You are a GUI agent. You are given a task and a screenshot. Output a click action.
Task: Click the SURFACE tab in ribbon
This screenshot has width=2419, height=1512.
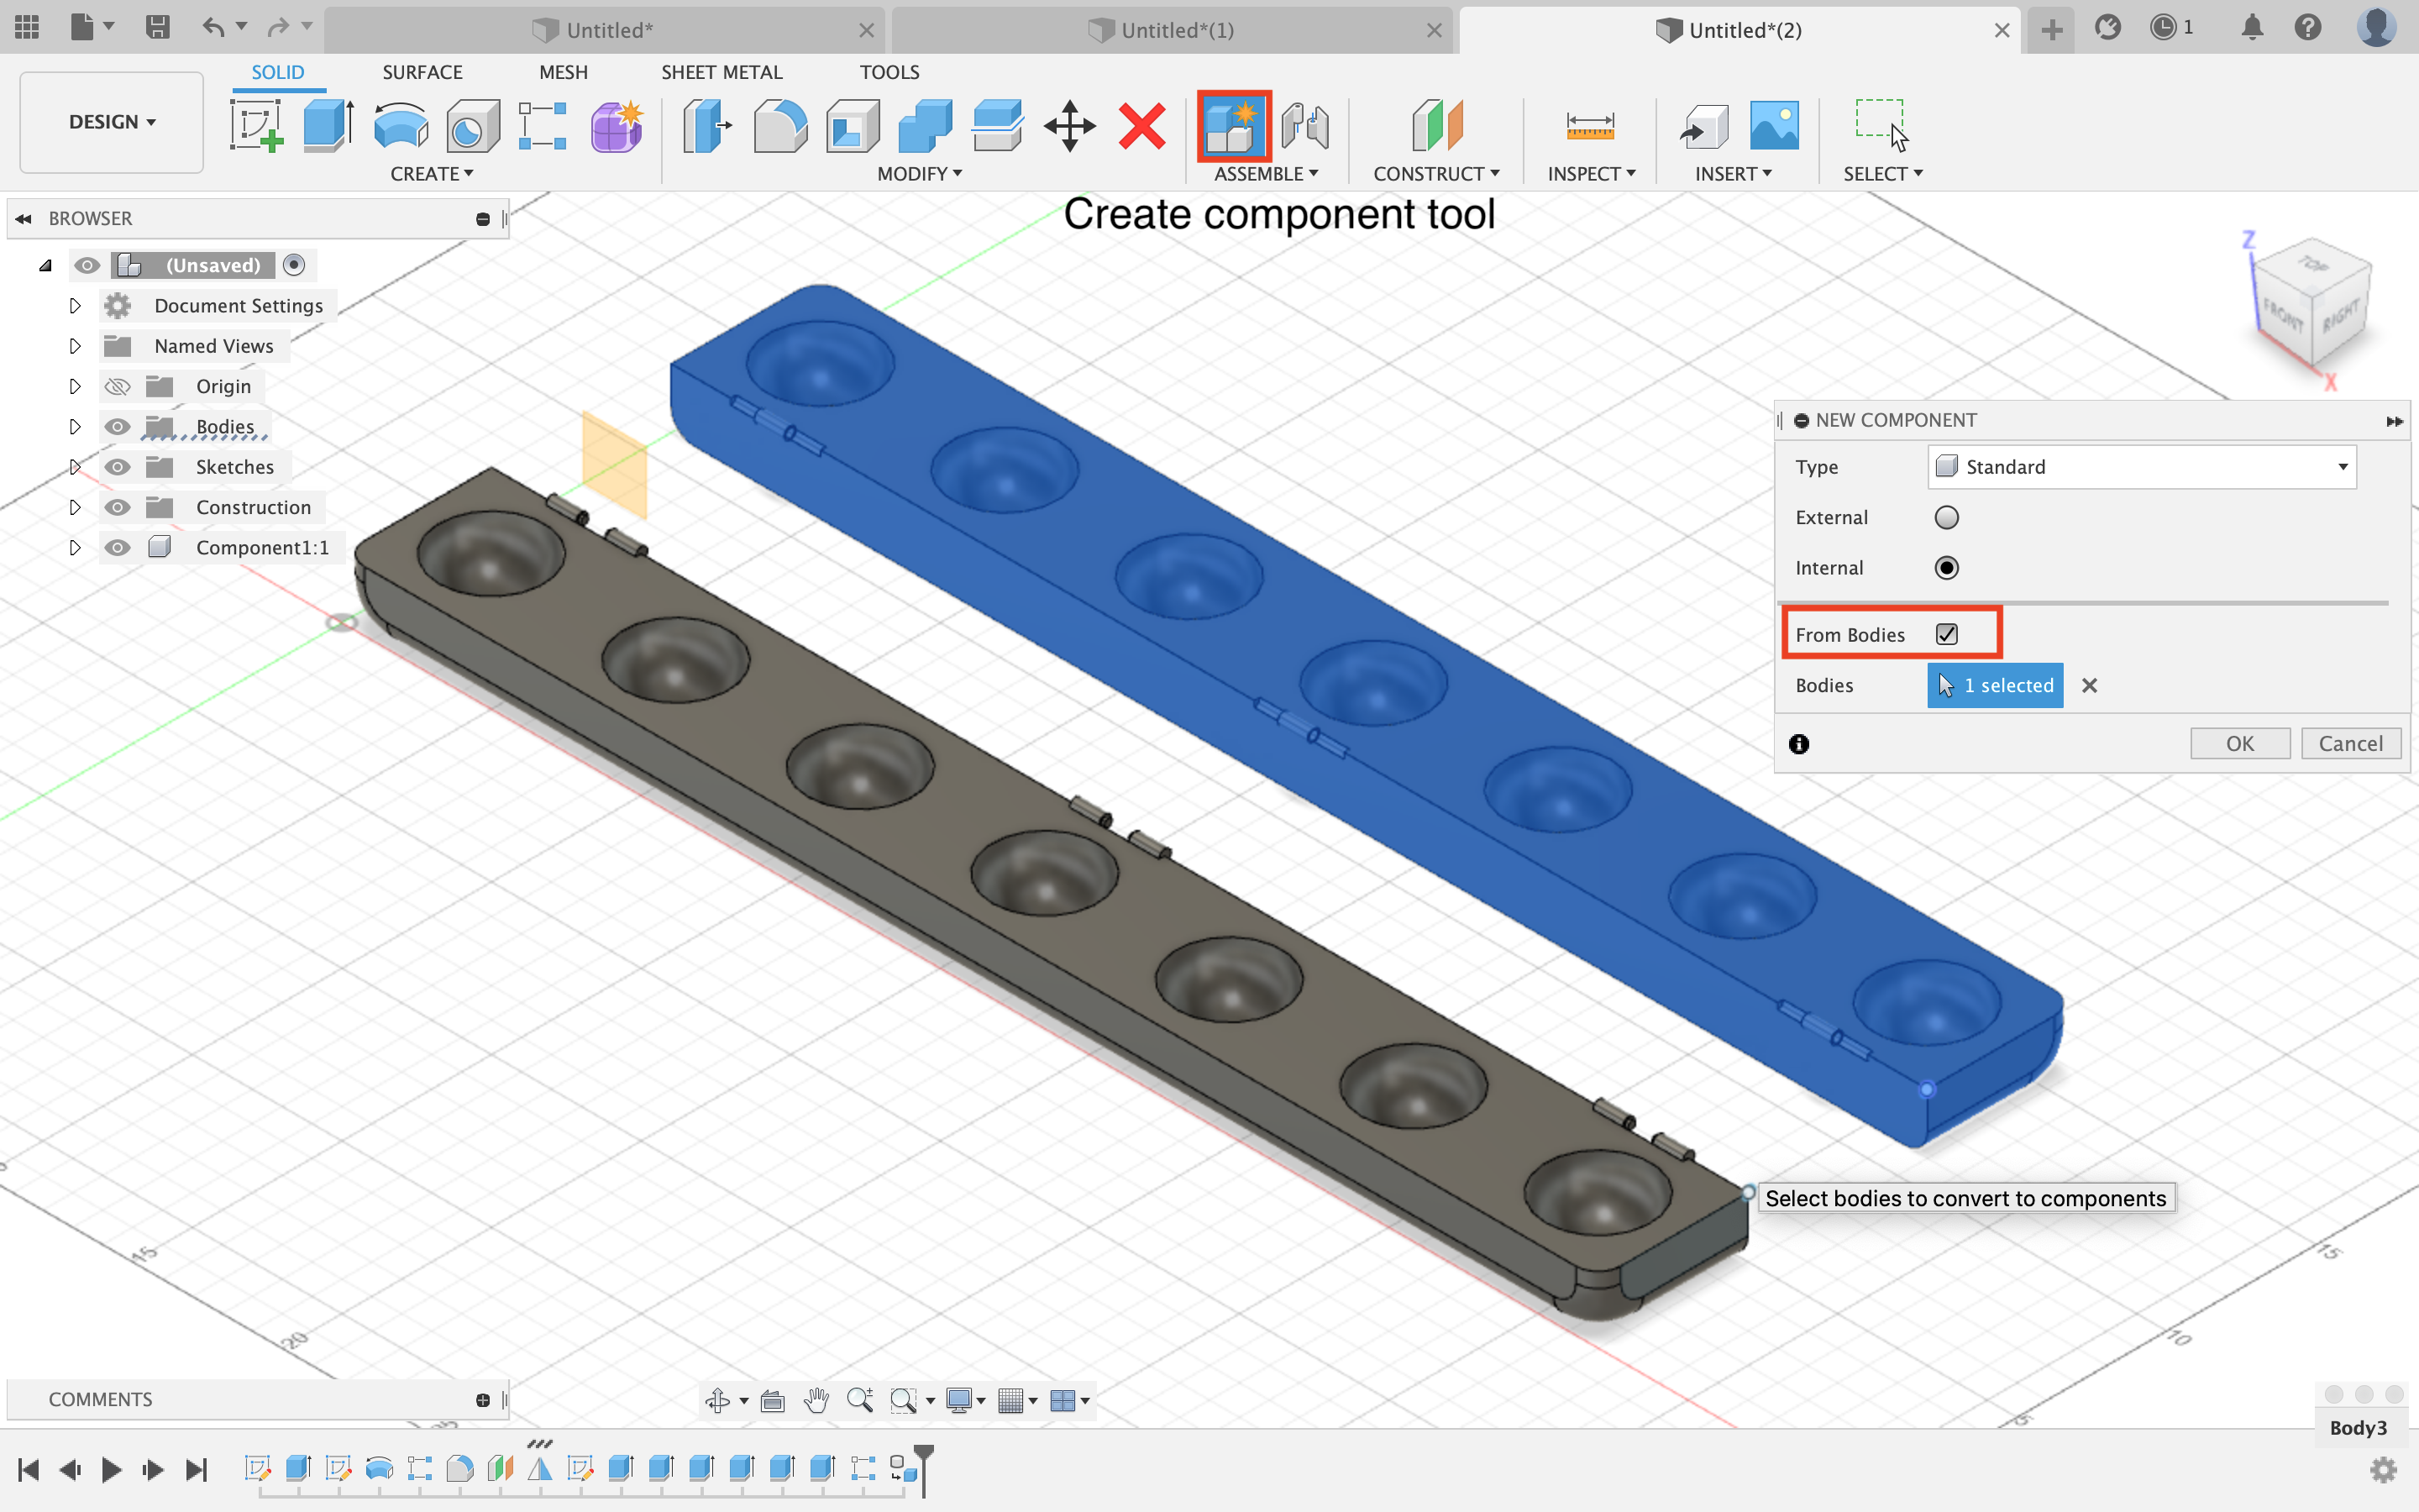(422, 71)
